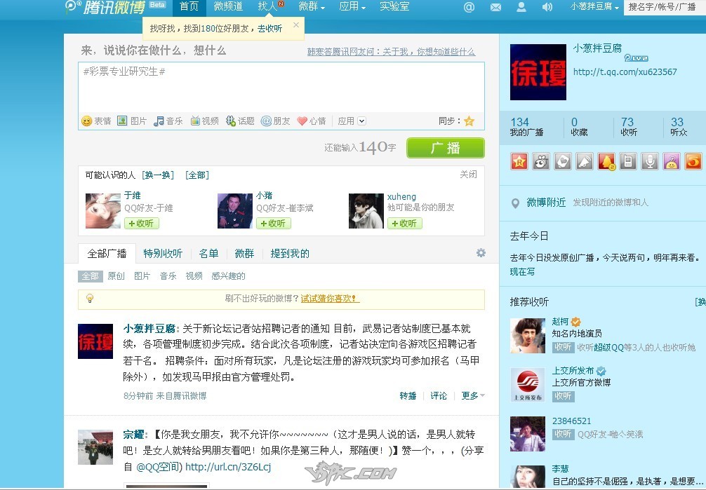Expand the 更多 menu on first post
Image resolution: width=706 pixels, height=490 pixels.
click(473, 395)
